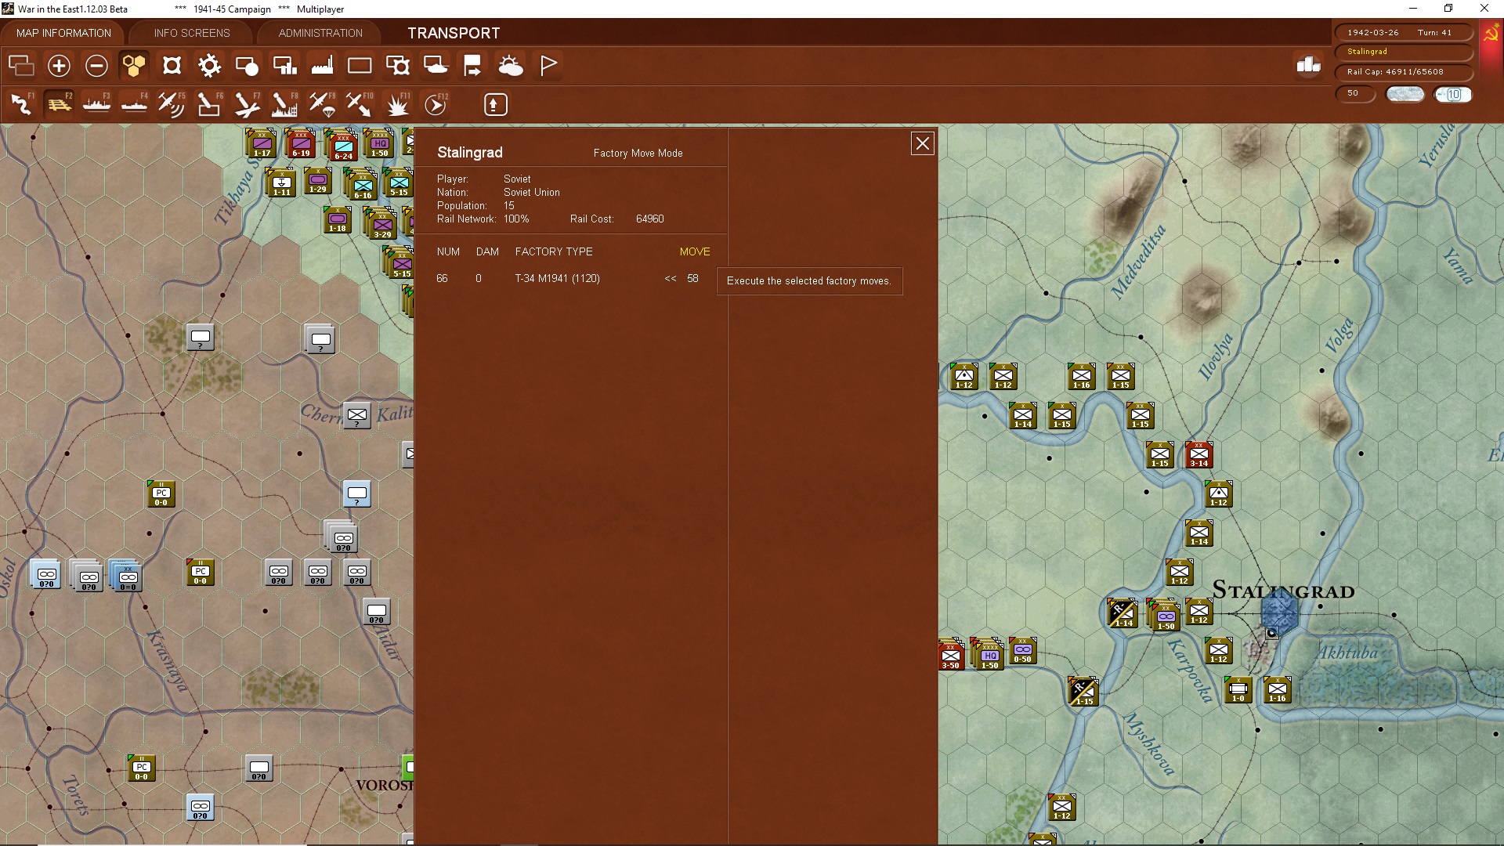Screen dimensions: 1504x846
Task: Select the F1 move mode icon
Action: 21,104
